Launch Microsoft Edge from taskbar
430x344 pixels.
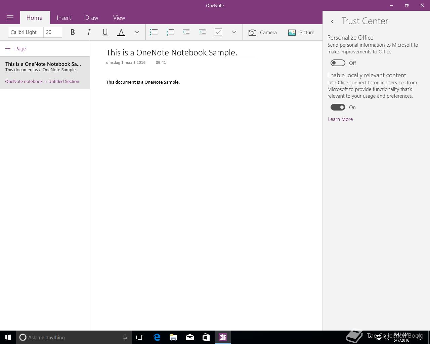pyautogui.click(x=157, y=337)
